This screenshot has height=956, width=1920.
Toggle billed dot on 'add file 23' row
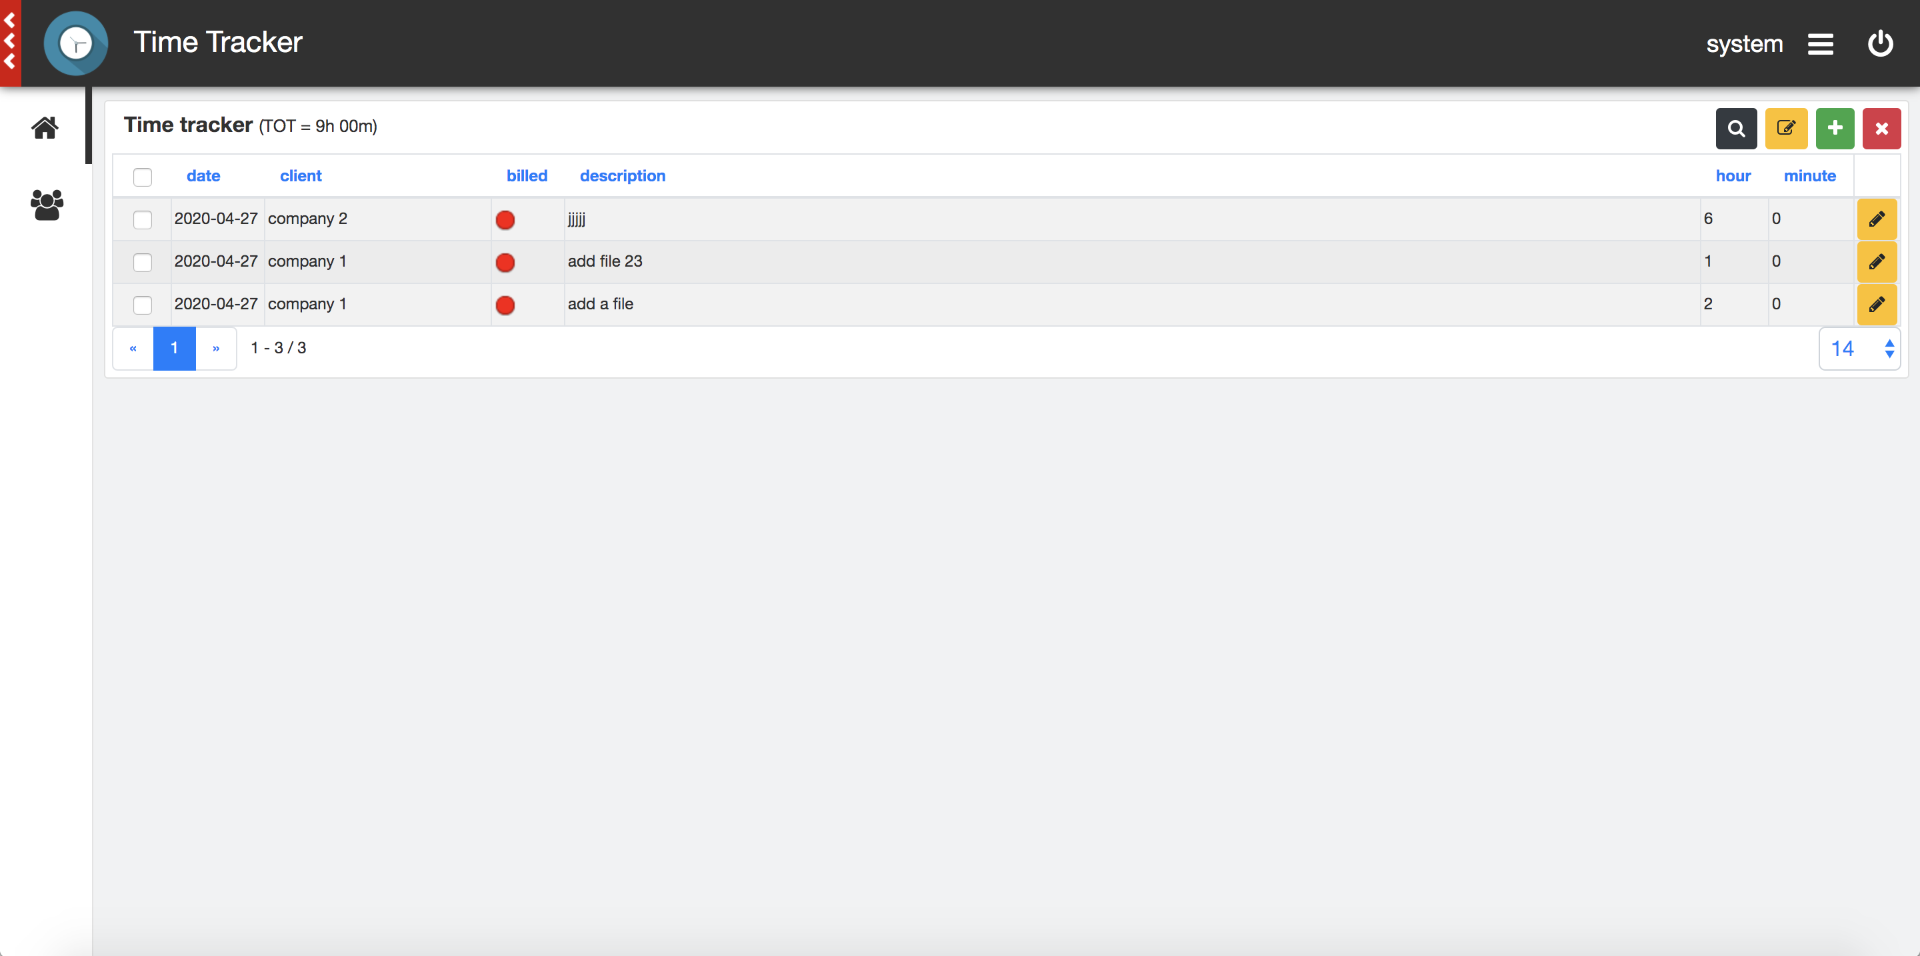pos(505,262)
